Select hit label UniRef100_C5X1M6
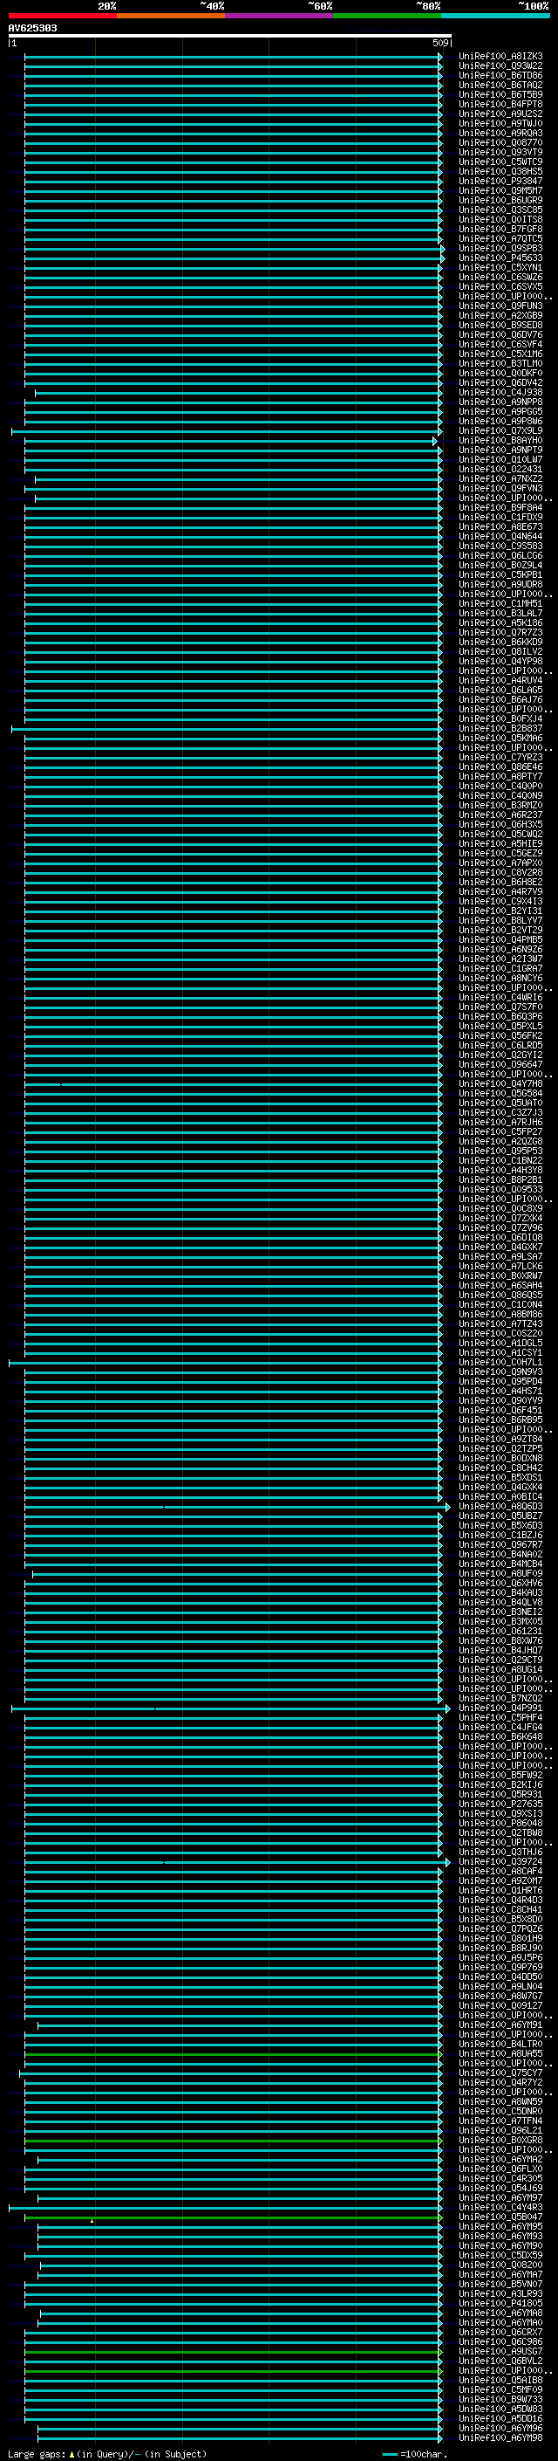The image size is (558, 2461). click(x=500, y=354)
